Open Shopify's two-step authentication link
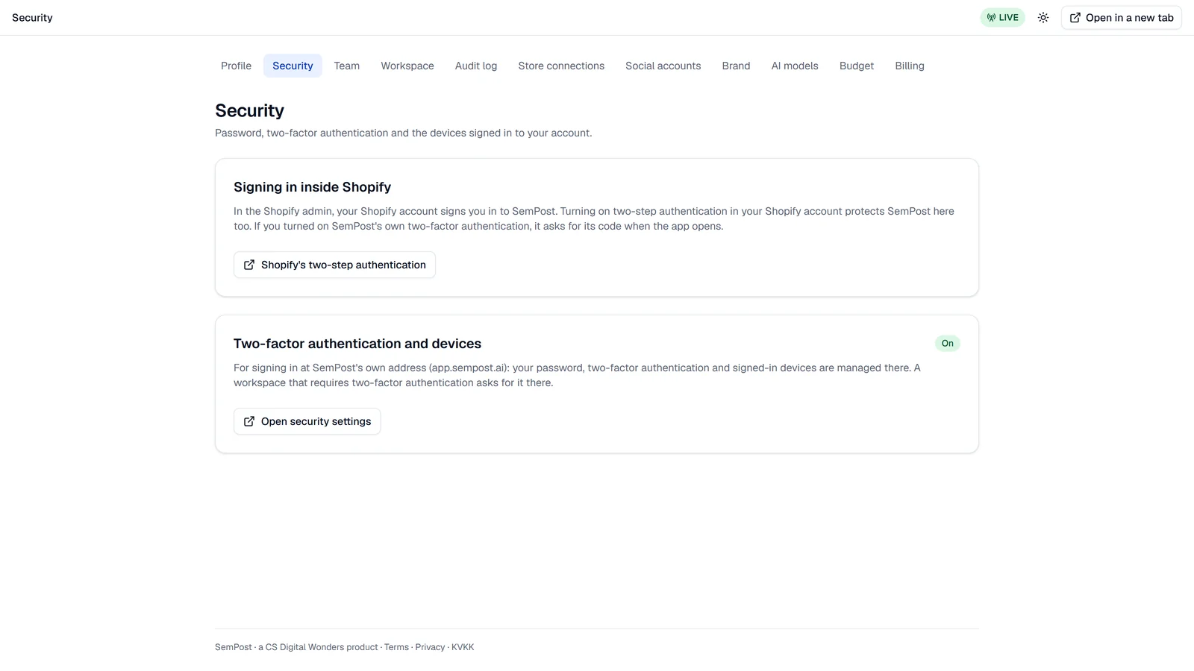1194x671 pixels. [334, 265]
